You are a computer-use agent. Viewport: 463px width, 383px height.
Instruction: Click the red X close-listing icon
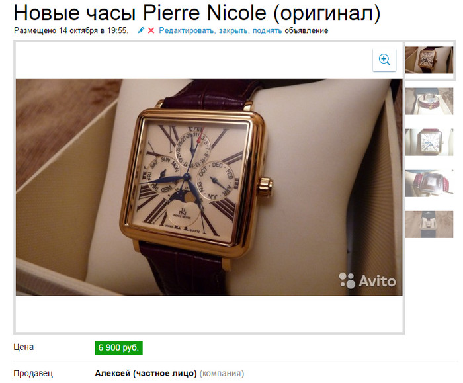pos(151,30)
